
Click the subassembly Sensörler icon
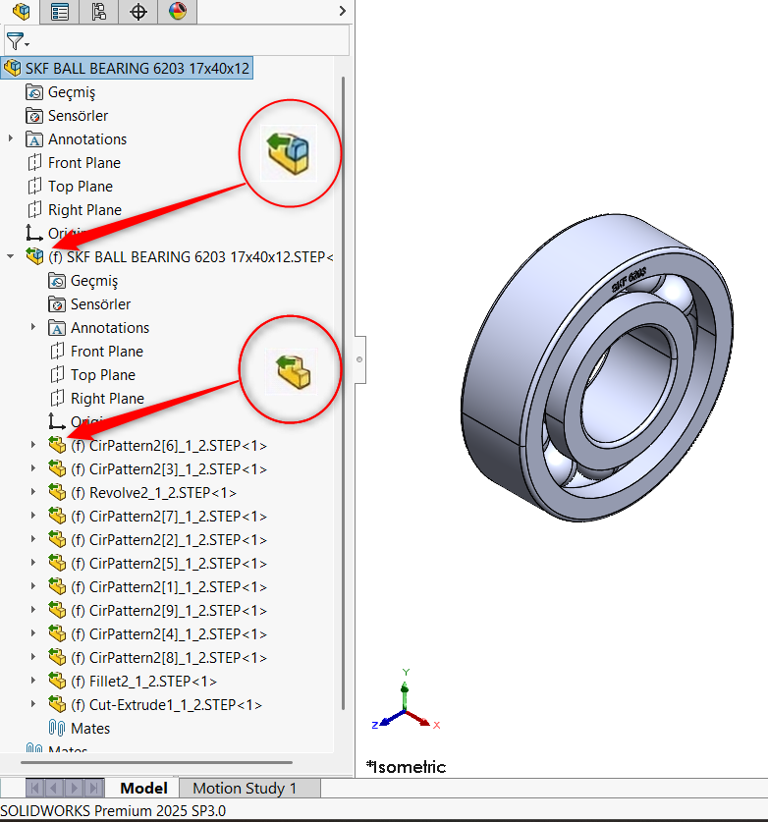point(57,304)
